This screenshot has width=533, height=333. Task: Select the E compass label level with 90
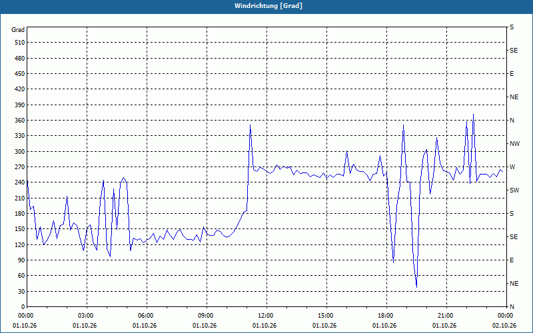512,260
